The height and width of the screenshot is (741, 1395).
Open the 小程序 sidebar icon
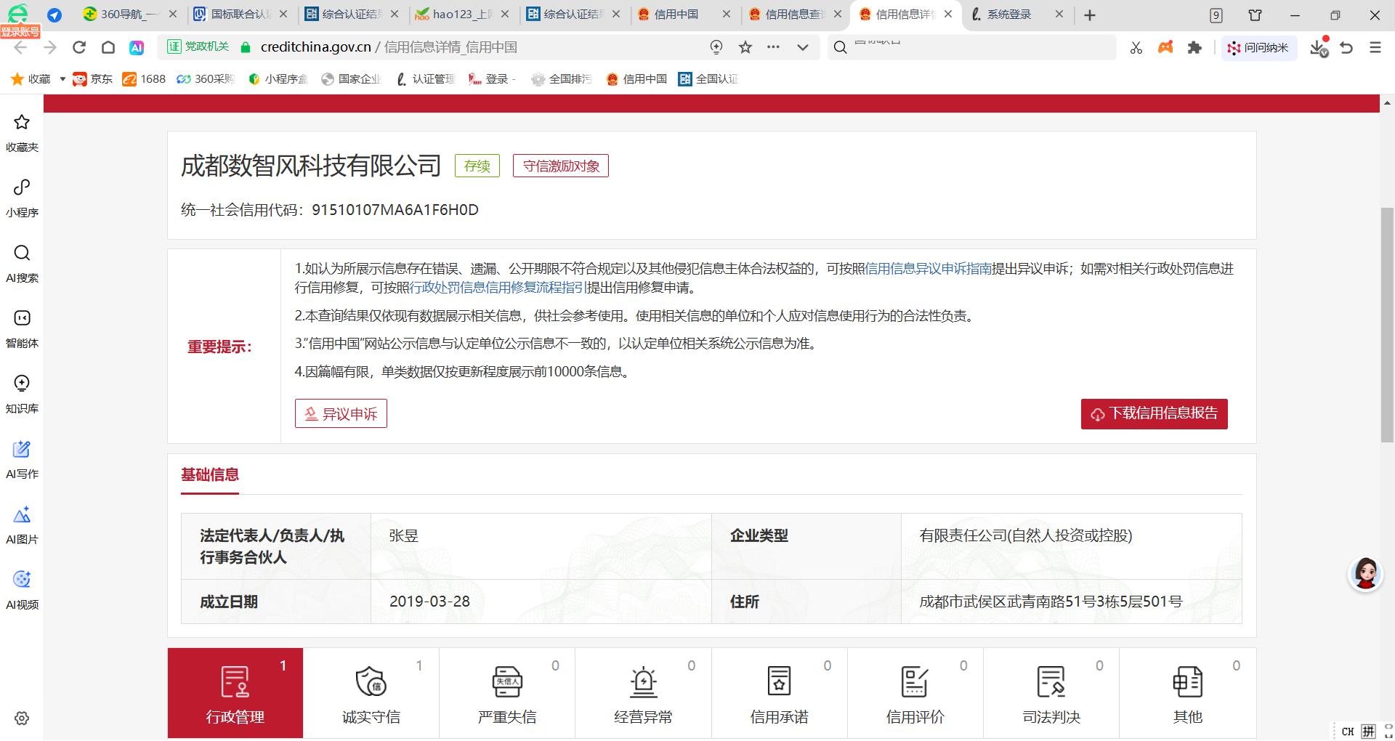(22, 196)
